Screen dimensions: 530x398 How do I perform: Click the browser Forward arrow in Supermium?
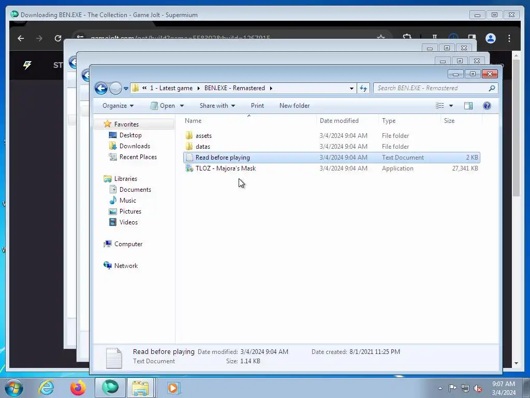[39, 38]
